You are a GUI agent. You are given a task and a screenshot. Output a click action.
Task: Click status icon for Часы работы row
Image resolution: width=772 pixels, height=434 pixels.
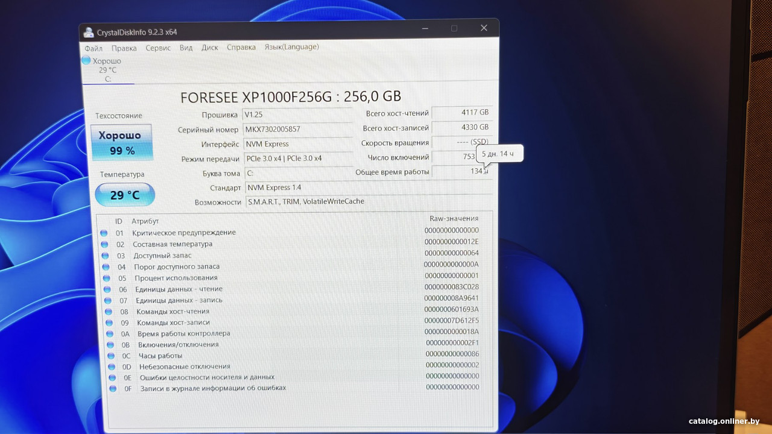(111, 356)
